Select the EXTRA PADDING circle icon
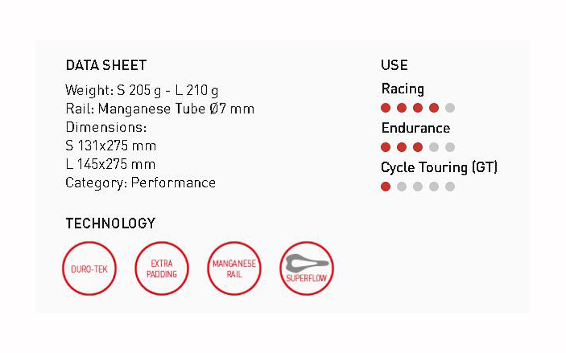The height and width of the screenshot is (353, 566). 162,269
